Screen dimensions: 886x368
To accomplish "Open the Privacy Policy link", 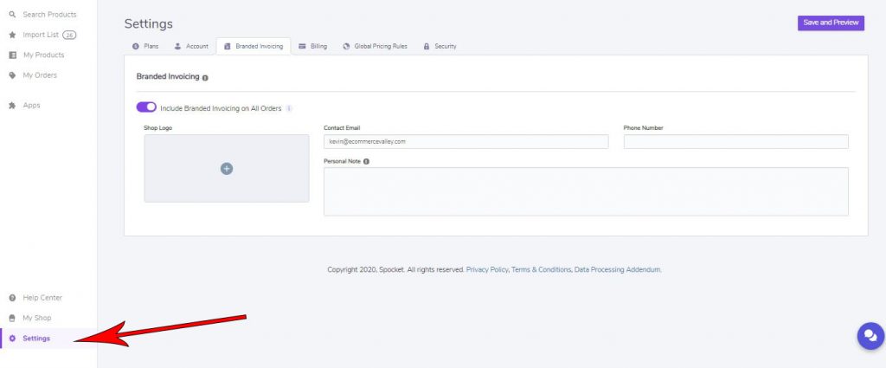I will [487, 269].
